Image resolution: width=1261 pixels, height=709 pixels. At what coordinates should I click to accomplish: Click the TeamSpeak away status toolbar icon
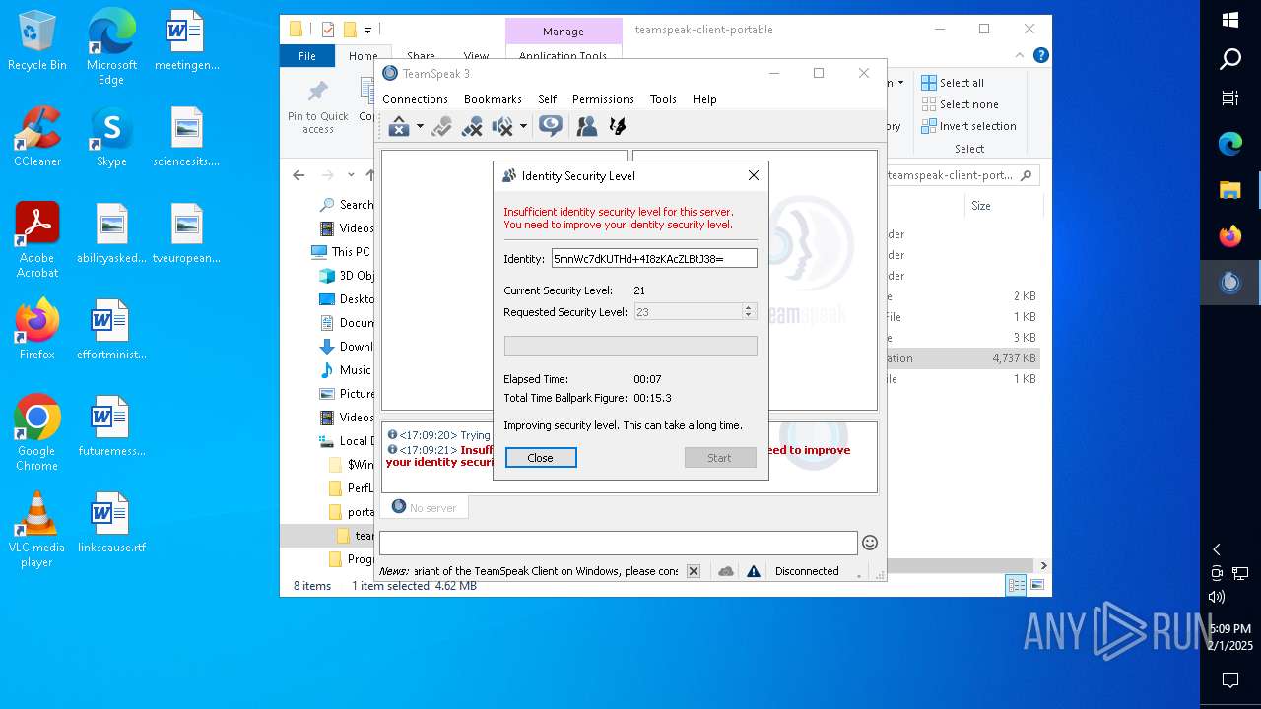(x=398, y=126)
